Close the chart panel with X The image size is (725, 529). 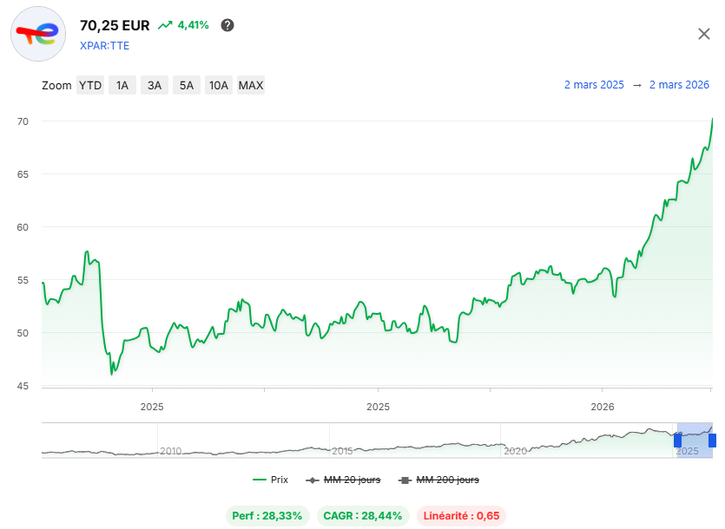(704, 34)
